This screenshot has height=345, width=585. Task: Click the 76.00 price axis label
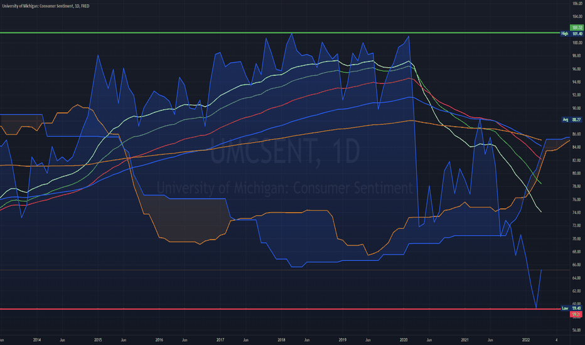click(x=577, y=199)
